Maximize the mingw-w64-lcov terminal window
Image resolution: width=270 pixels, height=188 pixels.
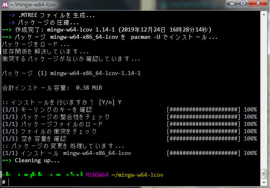tap(243, 3)
